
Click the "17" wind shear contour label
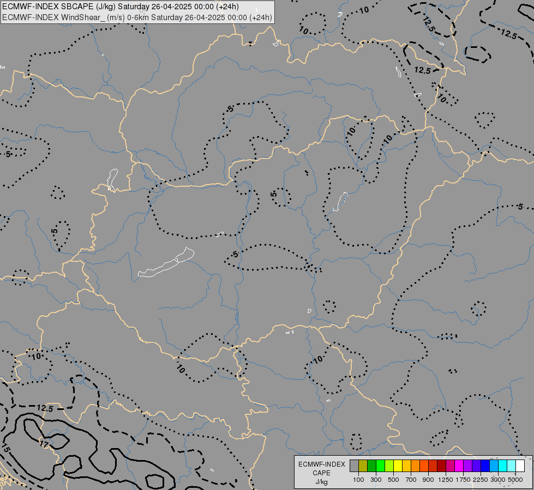(44, 444)
